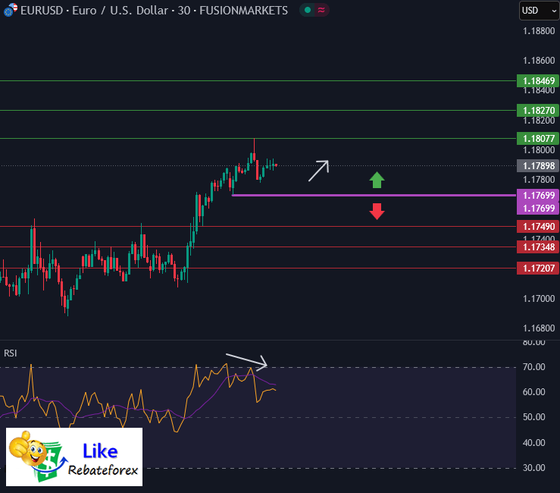The width and height of the screenshot is (560, 493).
Task: Click the 70.00 RSI scale value
Action: 534,367
